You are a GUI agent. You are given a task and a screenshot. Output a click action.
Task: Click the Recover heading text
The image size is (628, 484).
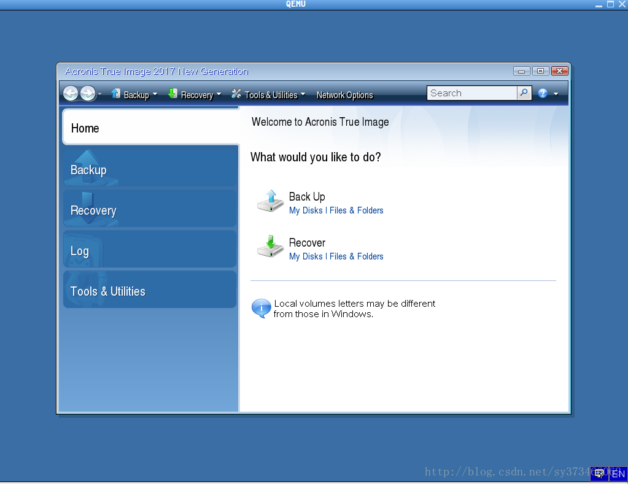[x=307, y=242]
